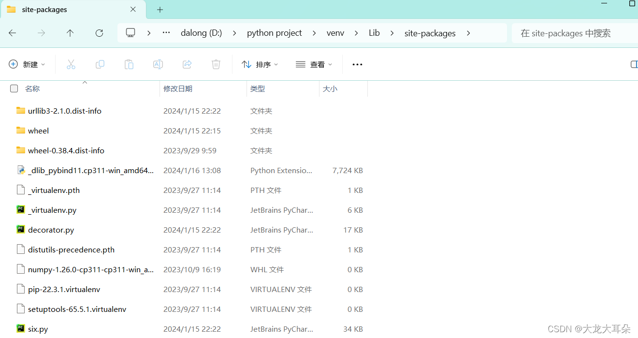Navigate up one folder level

70,32
